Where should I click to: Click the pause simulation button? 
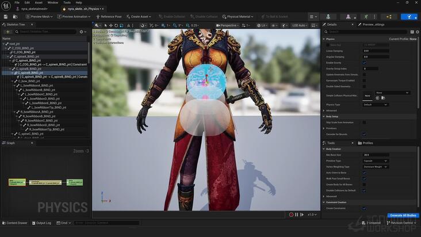296,215
